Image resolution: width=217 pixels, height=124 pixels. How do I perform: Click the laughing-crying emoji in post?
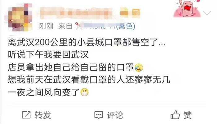139,67
